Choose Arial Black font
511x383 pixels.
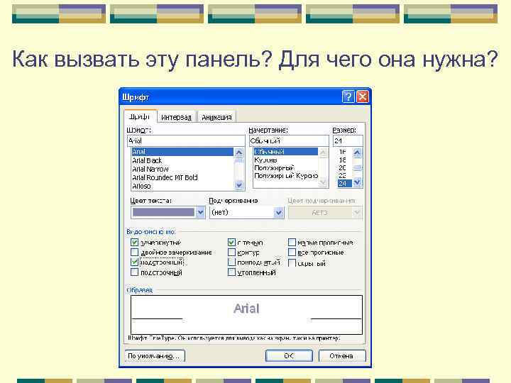coord(182,160)
